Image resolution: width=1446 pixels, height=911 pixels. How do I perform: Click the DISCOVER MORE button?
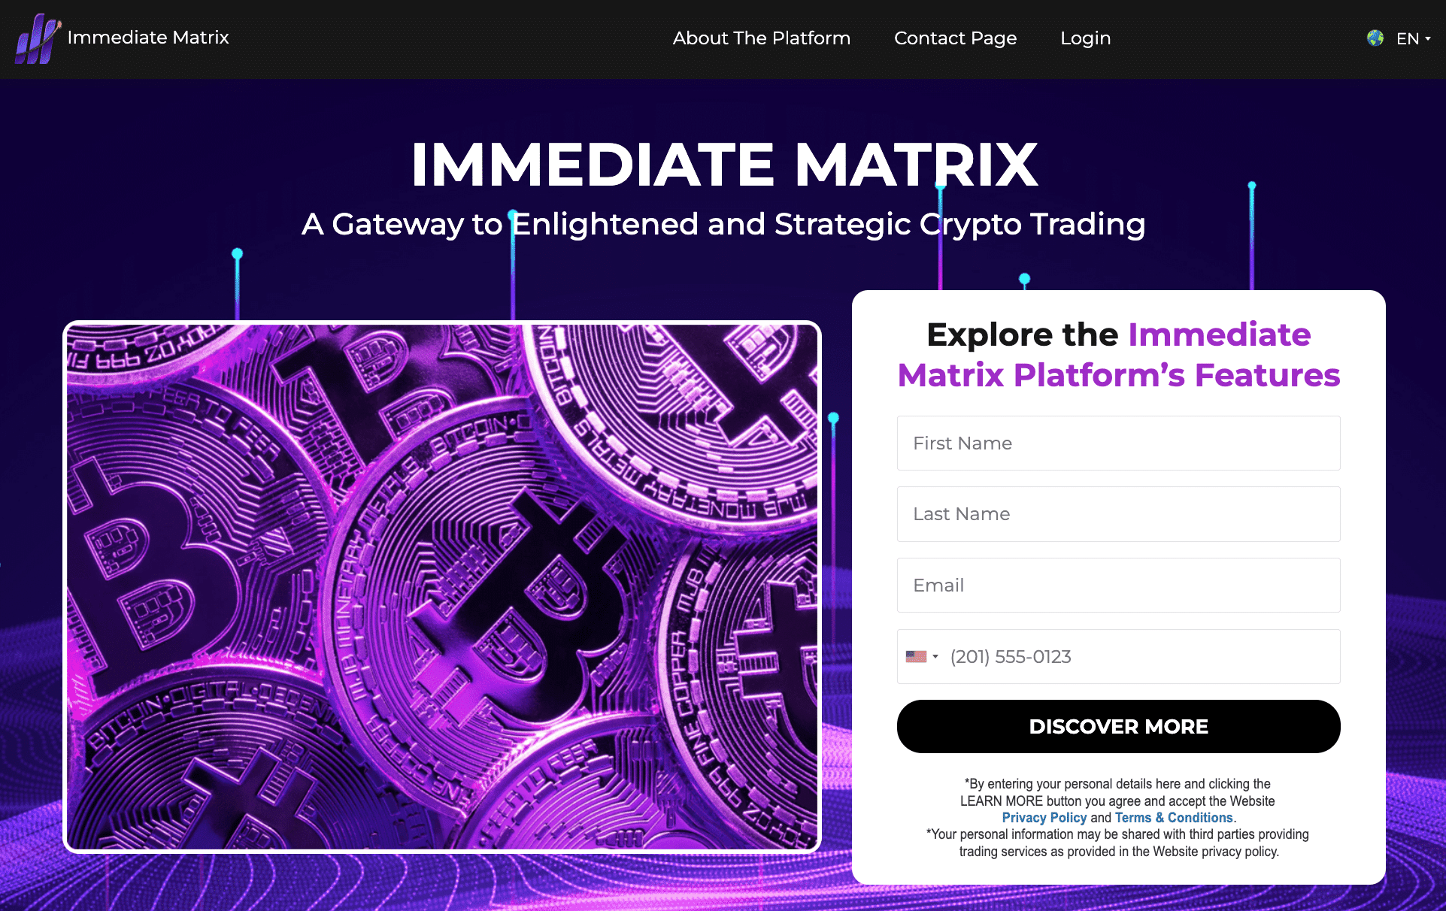(x=1117, y=726)
